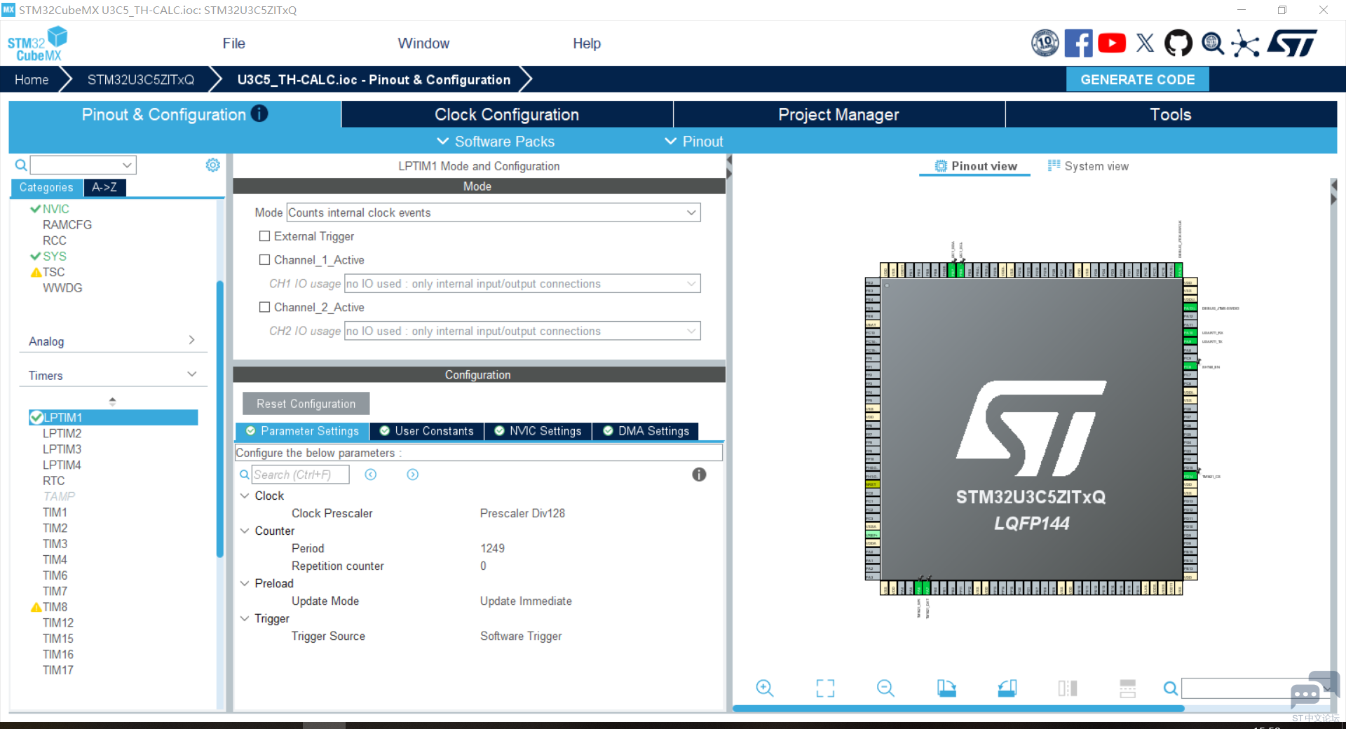This screenshot has height=729, width=1346.
Task: Open the User Constants tab
Action: 426,431
